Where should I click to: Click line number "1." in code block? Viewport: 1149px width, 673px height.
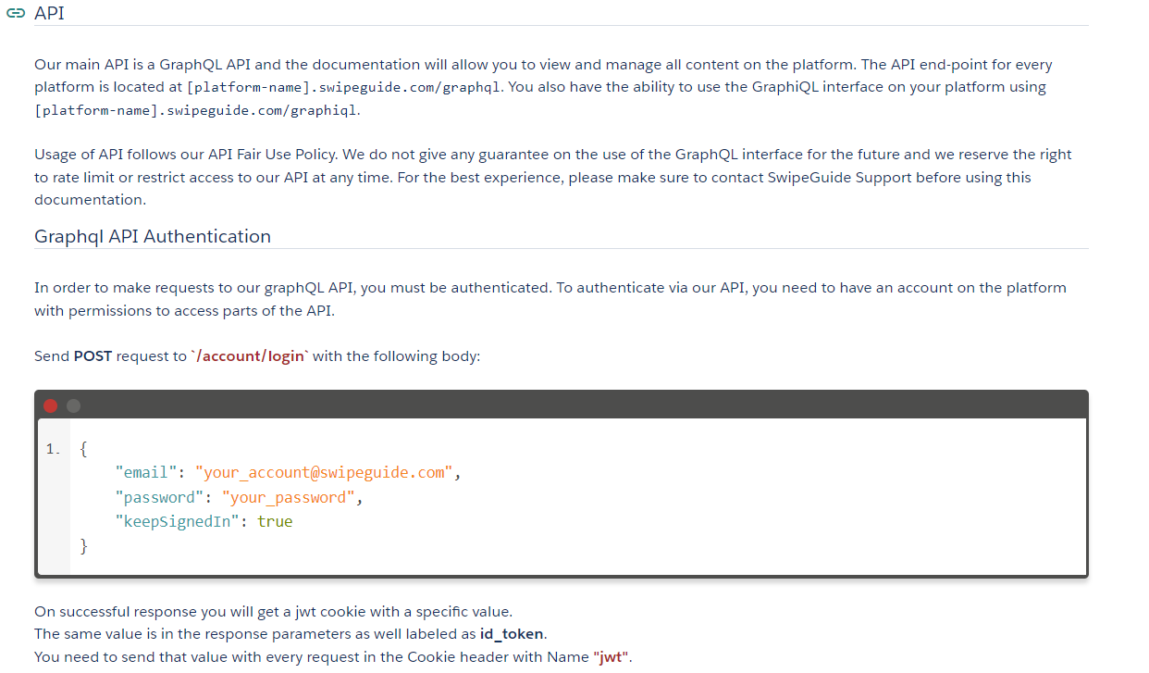(53, 449)
